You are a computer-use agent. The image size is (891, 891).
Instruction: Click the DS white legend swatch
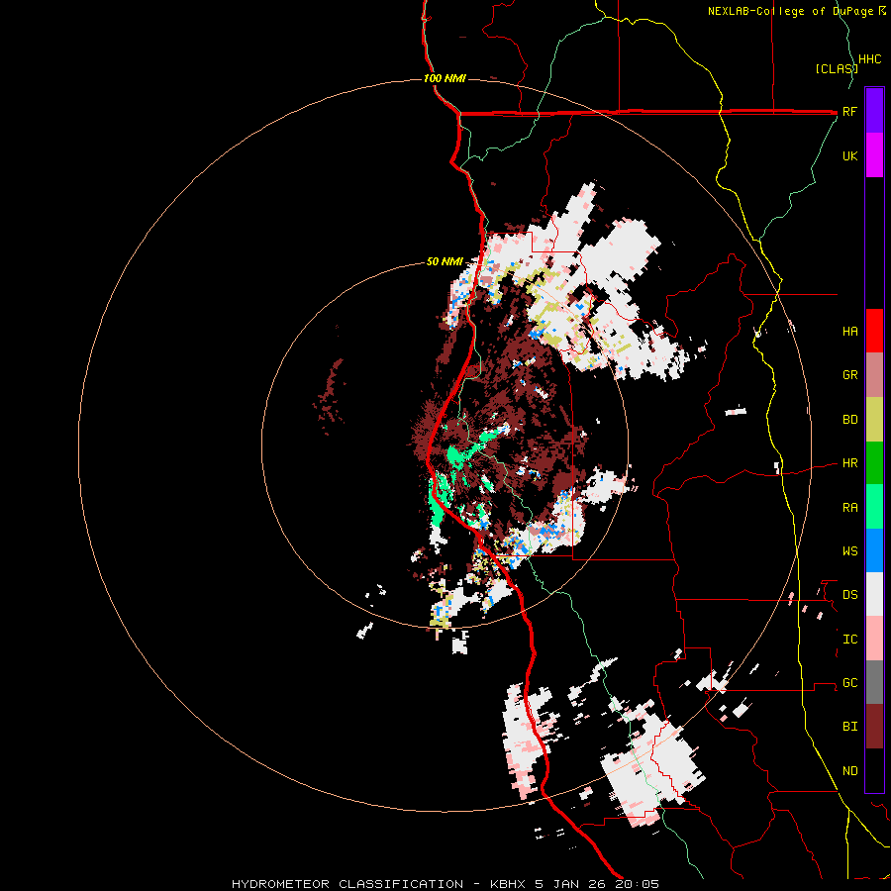click(x=874, y=594)
